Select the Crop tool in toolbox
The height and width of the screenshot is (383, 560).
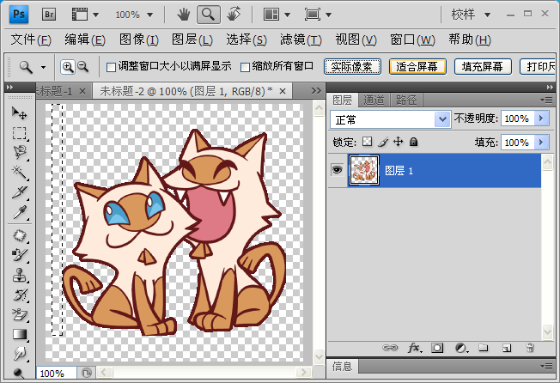coord(19,192)
